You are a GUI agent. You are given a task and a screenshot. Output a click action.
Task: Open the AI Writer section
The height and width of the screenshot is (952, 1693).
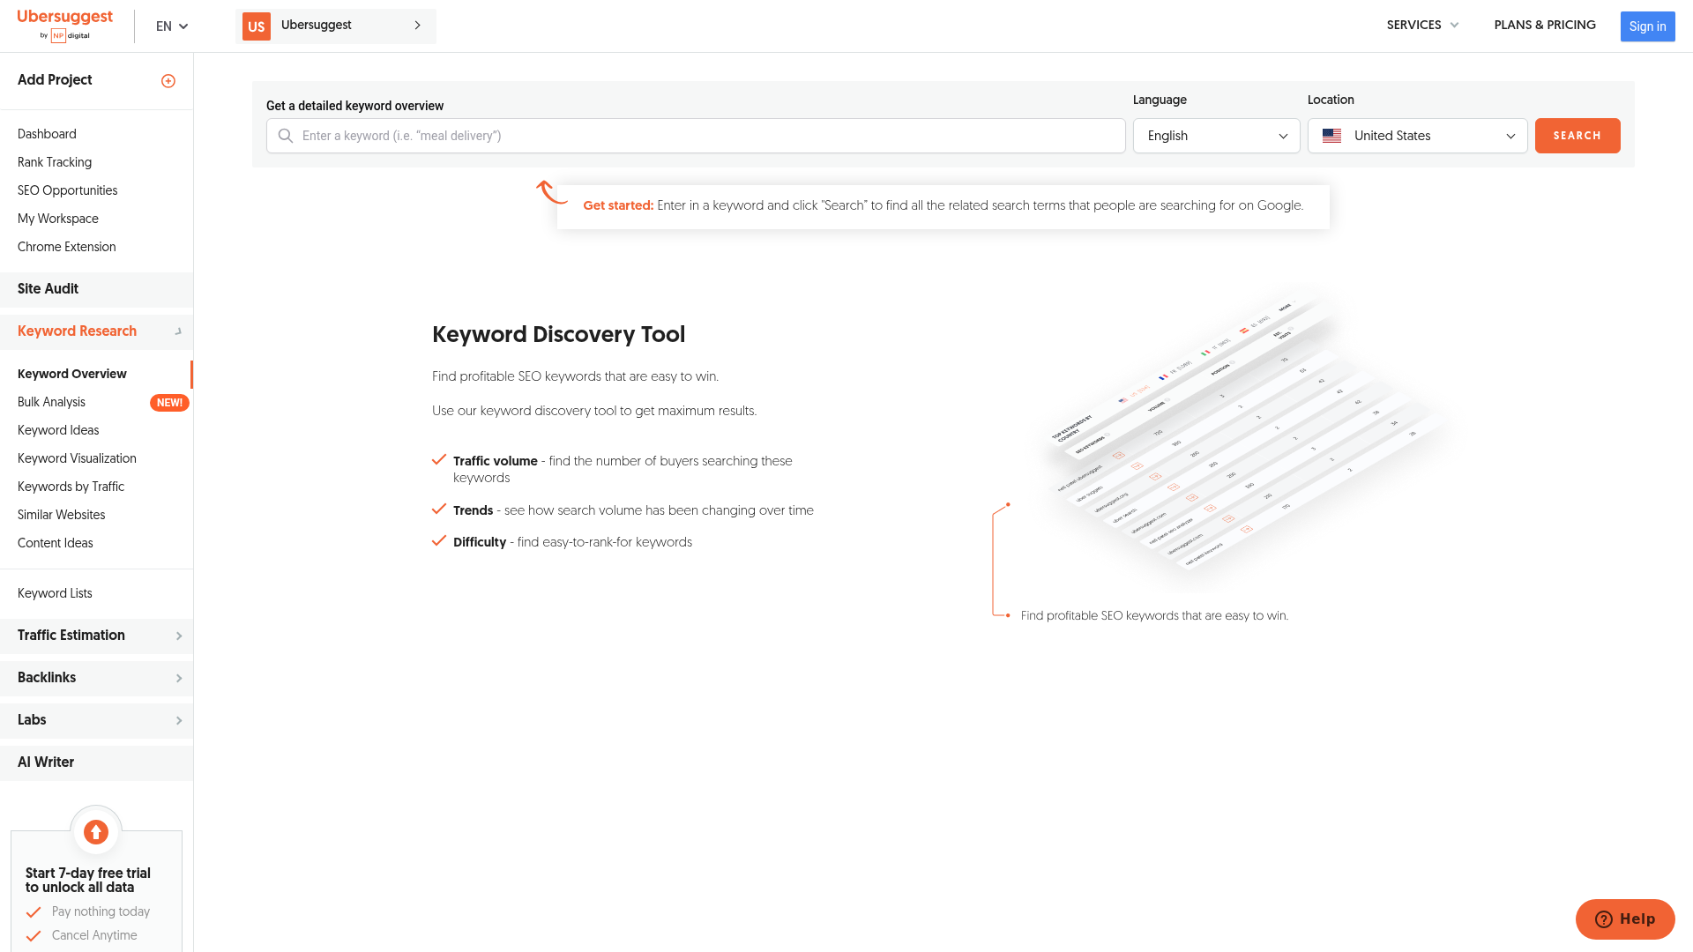coord(96,762)
